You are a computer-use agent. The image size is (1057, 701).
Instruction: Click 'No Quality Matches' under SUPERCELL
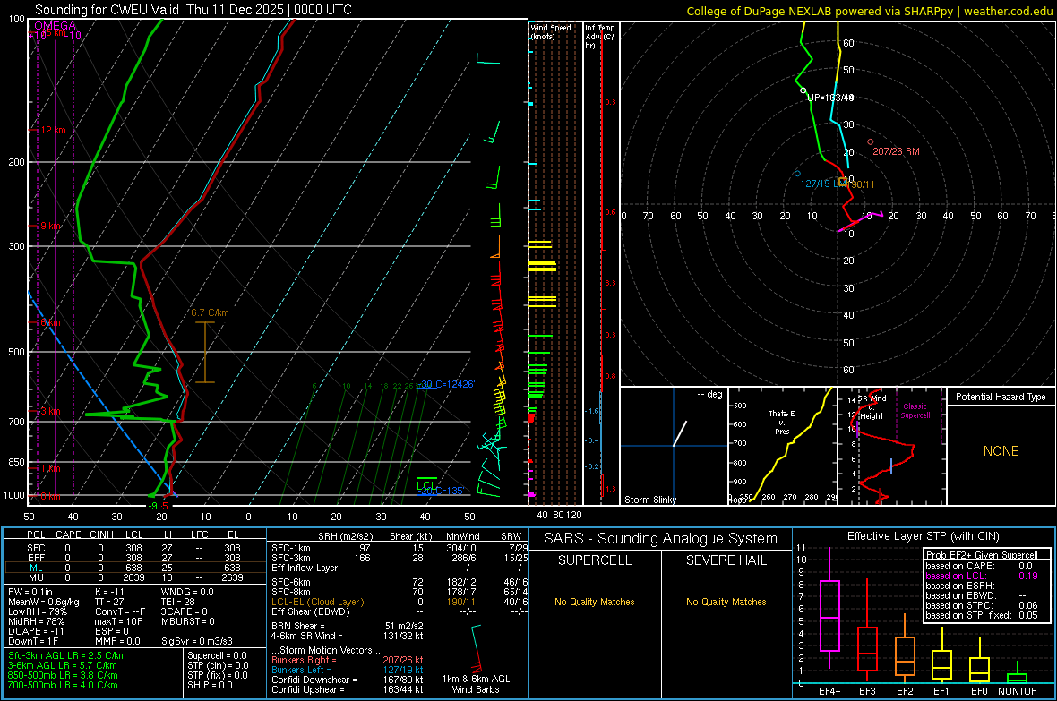595,602
